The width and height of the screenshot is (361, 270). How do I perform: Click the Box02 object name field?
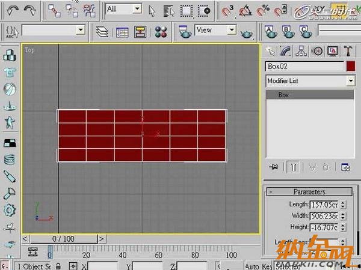pyautogui.click(x=304, y=67)
